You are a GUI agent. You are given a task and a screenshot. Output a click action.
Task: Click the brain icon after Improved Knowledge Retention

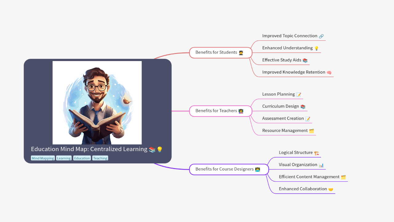[x=329, y=72]
